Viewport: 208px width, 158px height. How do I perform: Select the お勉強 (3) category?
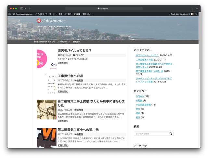(x=139, y=100)
